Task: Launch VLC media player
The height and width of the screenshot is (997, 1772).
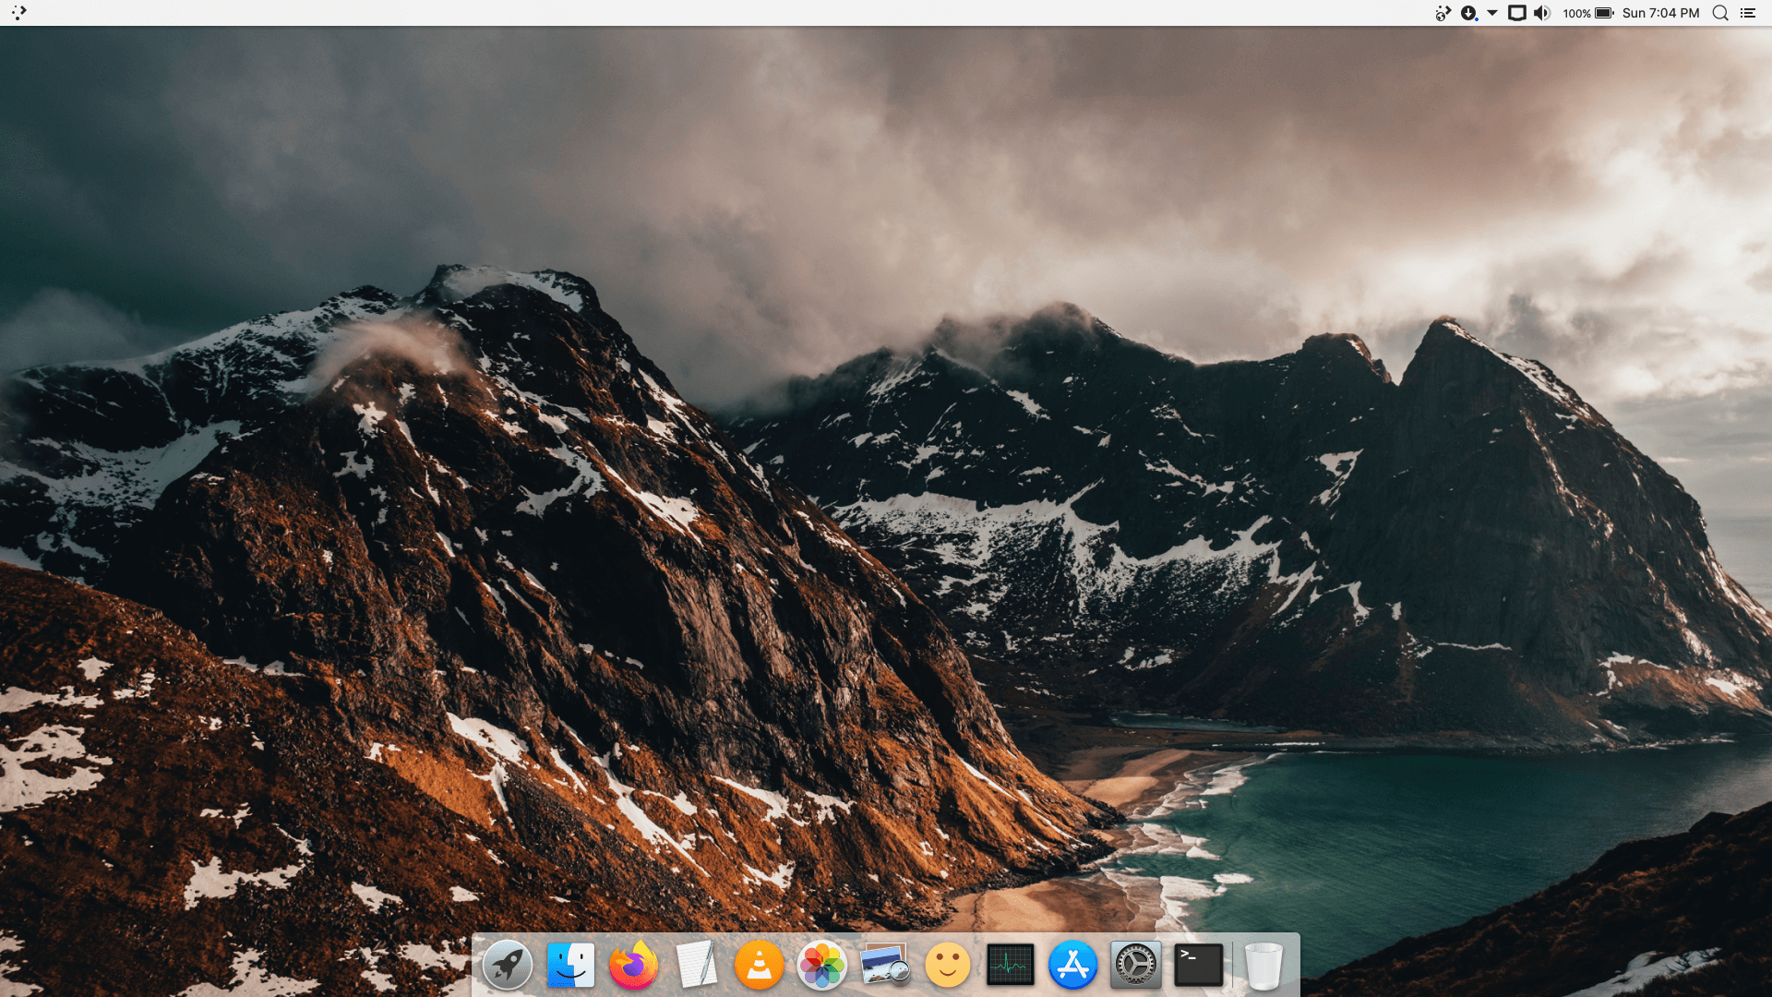Action: tap(759, 965)
